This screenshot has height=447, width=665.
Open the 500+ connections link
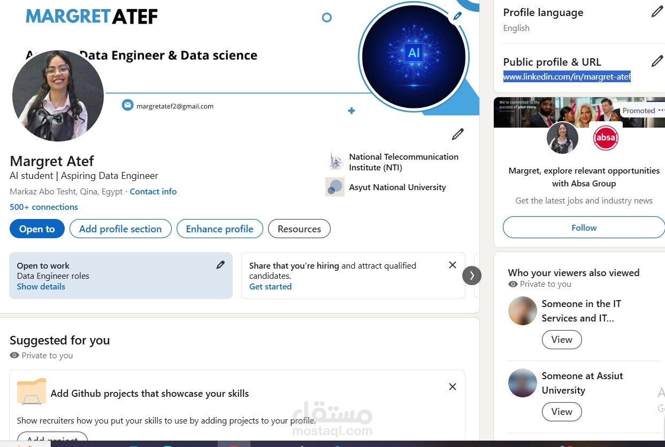tap(43, 207)
